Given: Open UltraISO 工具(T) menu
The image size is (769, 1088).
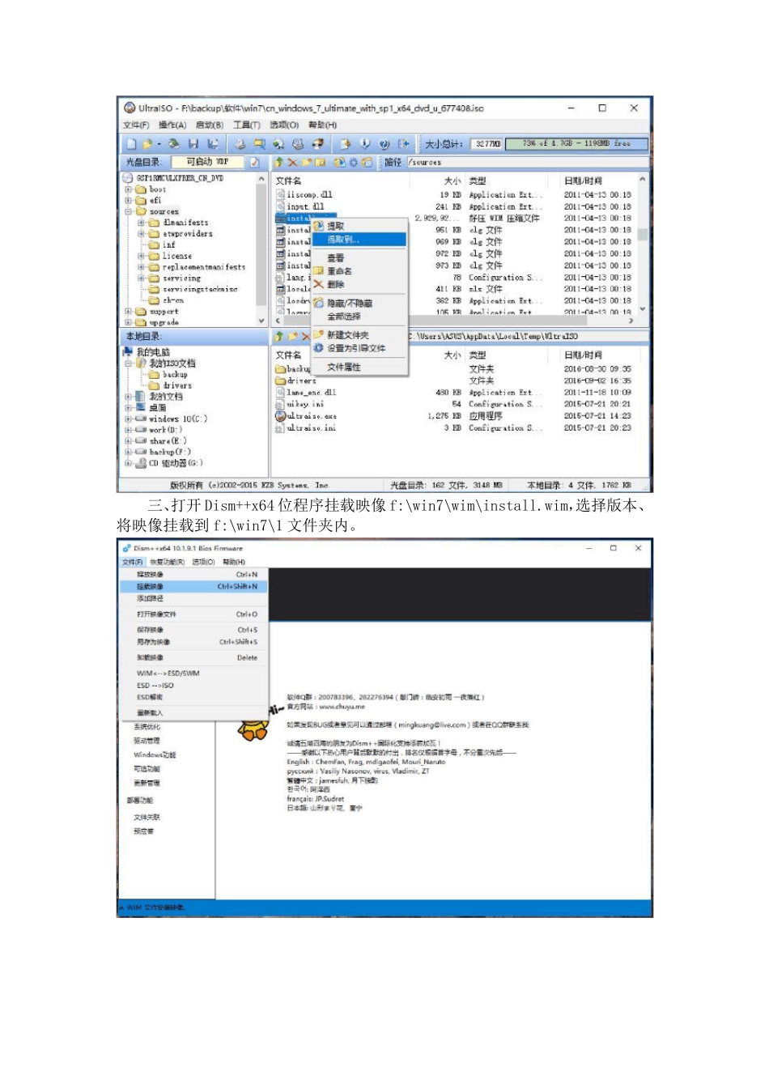Looking at the screenshot, I should tap(247, 125).
